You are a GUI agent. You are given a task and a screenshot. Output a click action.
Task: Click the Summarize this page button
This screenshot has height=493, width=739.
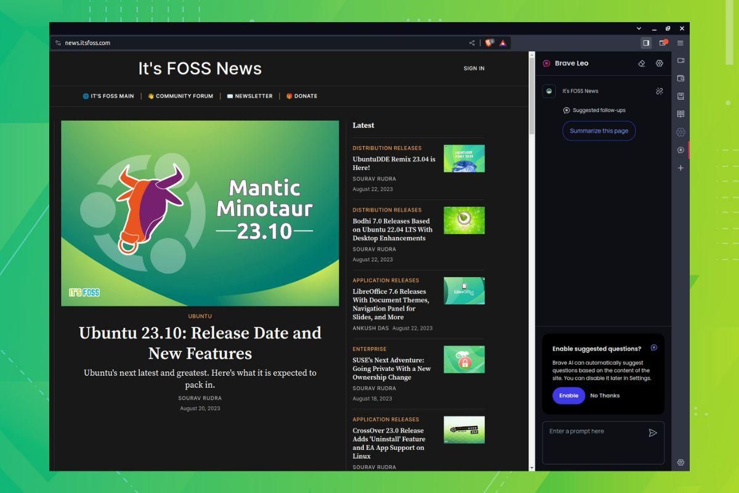point(599,131)
